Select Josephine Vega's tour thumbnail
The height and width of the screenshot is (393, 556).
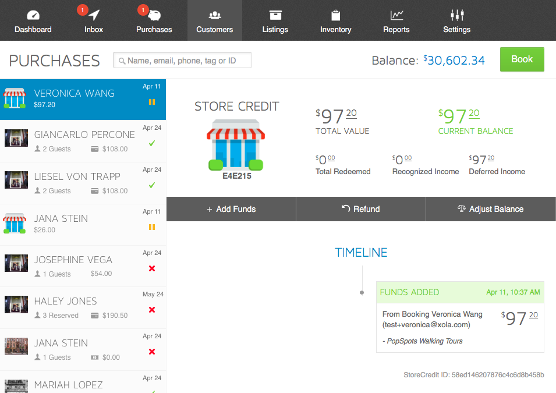coord(16,263)
